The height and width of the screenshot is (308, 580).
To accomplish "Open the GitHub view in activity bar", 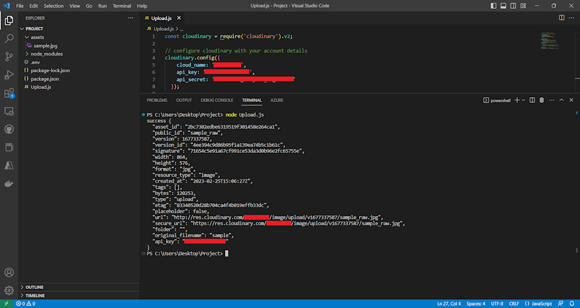I will pos(9,129).
